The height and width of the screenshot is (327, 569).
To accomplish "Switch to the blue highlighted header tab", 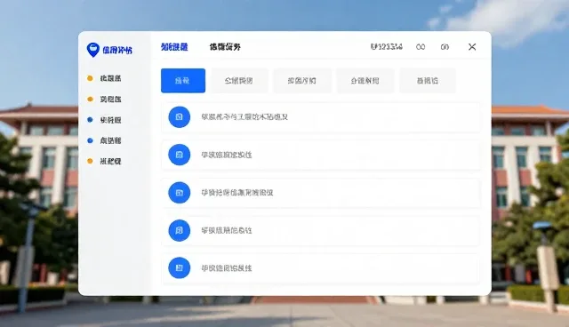I will pos(174,47).
